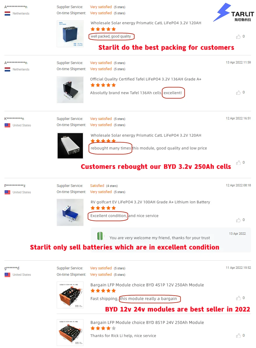
Task: Click thumbs-up on the 'Excellent condition' review
Action: (x=238, y=220)
